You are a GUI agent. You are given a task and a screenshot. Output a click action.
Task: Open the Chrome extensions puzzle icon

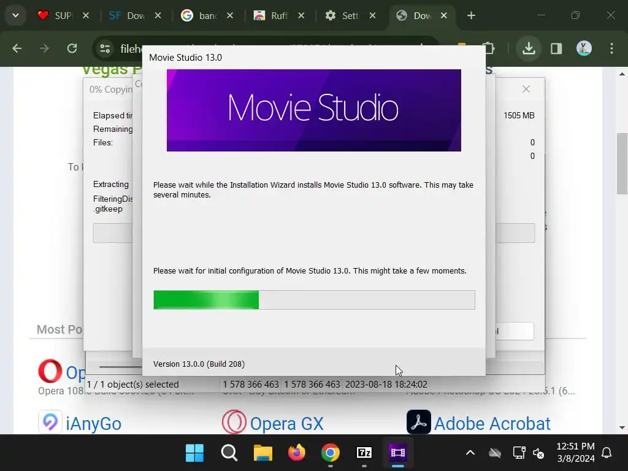click(489, 48)
